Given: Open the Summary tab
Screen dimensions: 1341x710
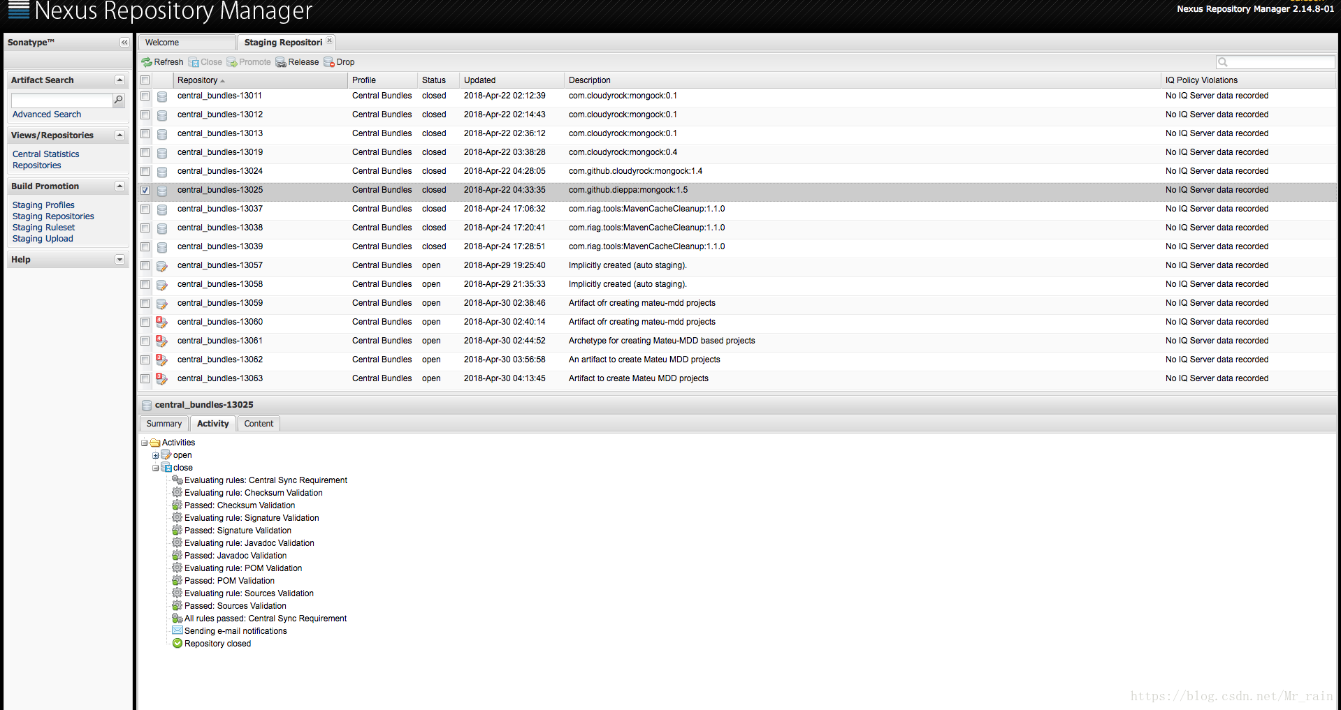Looking at the screenshot, I should (164, 424).
